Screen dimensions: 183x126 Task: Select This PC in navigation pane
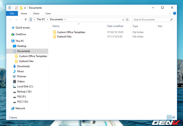pos(20,41)
